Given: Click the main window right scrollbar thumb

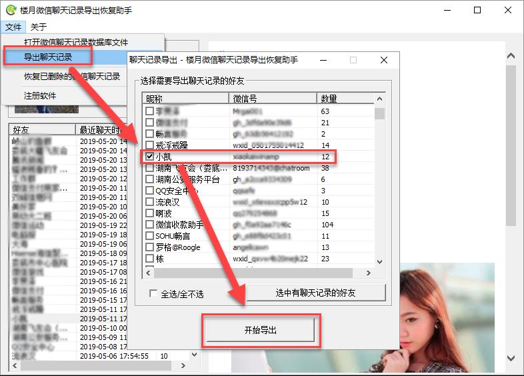Looking at the screenshot, I should point(511,146).
